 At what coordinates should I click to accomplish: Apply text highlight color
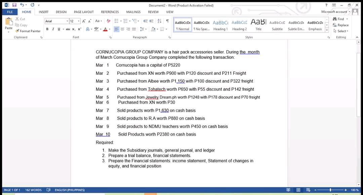point(96,29)
